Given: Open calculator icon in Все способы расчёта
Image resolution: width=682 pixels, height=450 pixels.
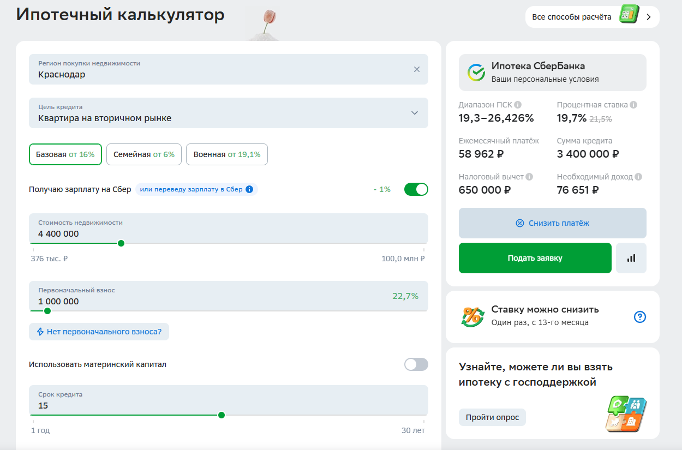Looking at the screenshot, I should [629, 14].
